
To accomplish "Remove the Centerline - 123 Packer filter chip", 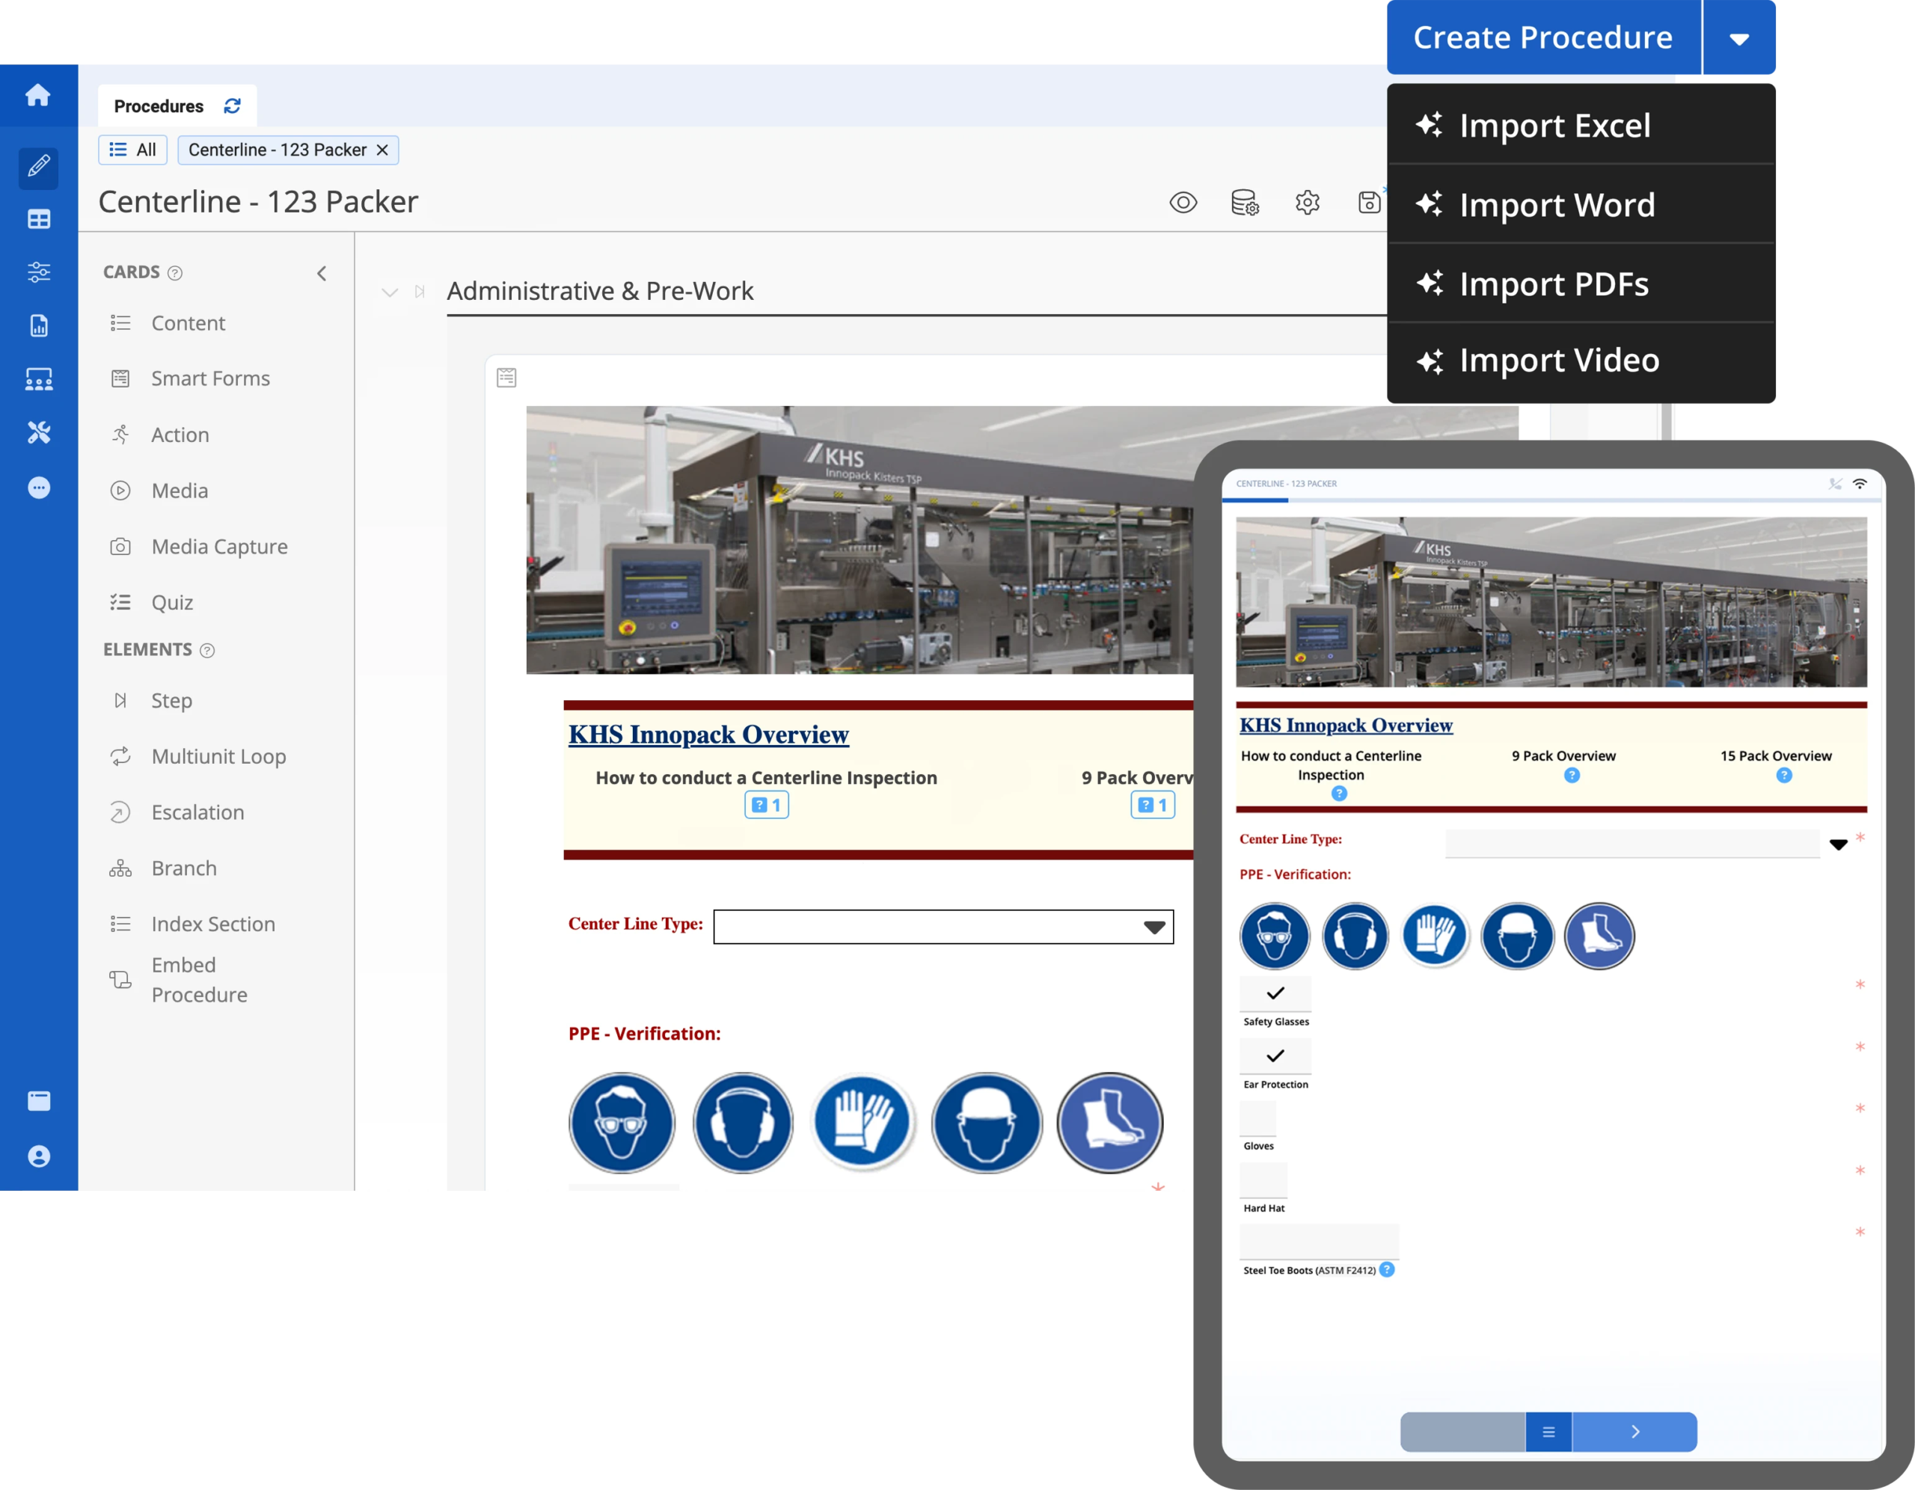I will click(x=383, y=150).
